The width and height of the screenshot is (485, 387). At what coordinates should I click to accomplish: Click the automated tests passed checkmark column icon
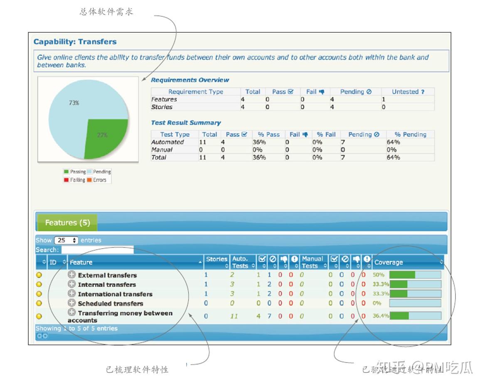point(262,259)
